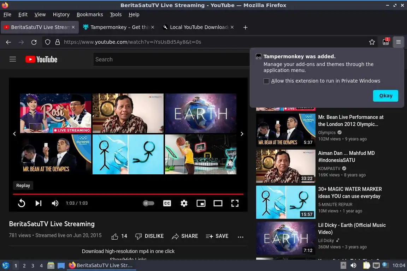Toggle closed captions CC
The width and height of the screenshot is (407, 271).
tap(167, 203)
